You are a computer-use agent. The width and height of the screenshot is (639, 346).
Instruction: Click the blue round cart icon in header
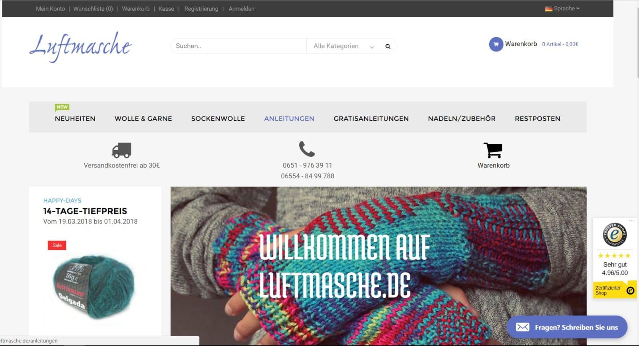(496, 44)
